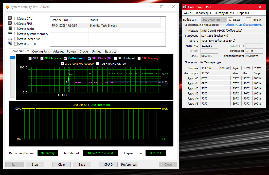Open the Процессор #0 dropdown
The height and width of the screenshot is (175, 269).
coord(214,20)
